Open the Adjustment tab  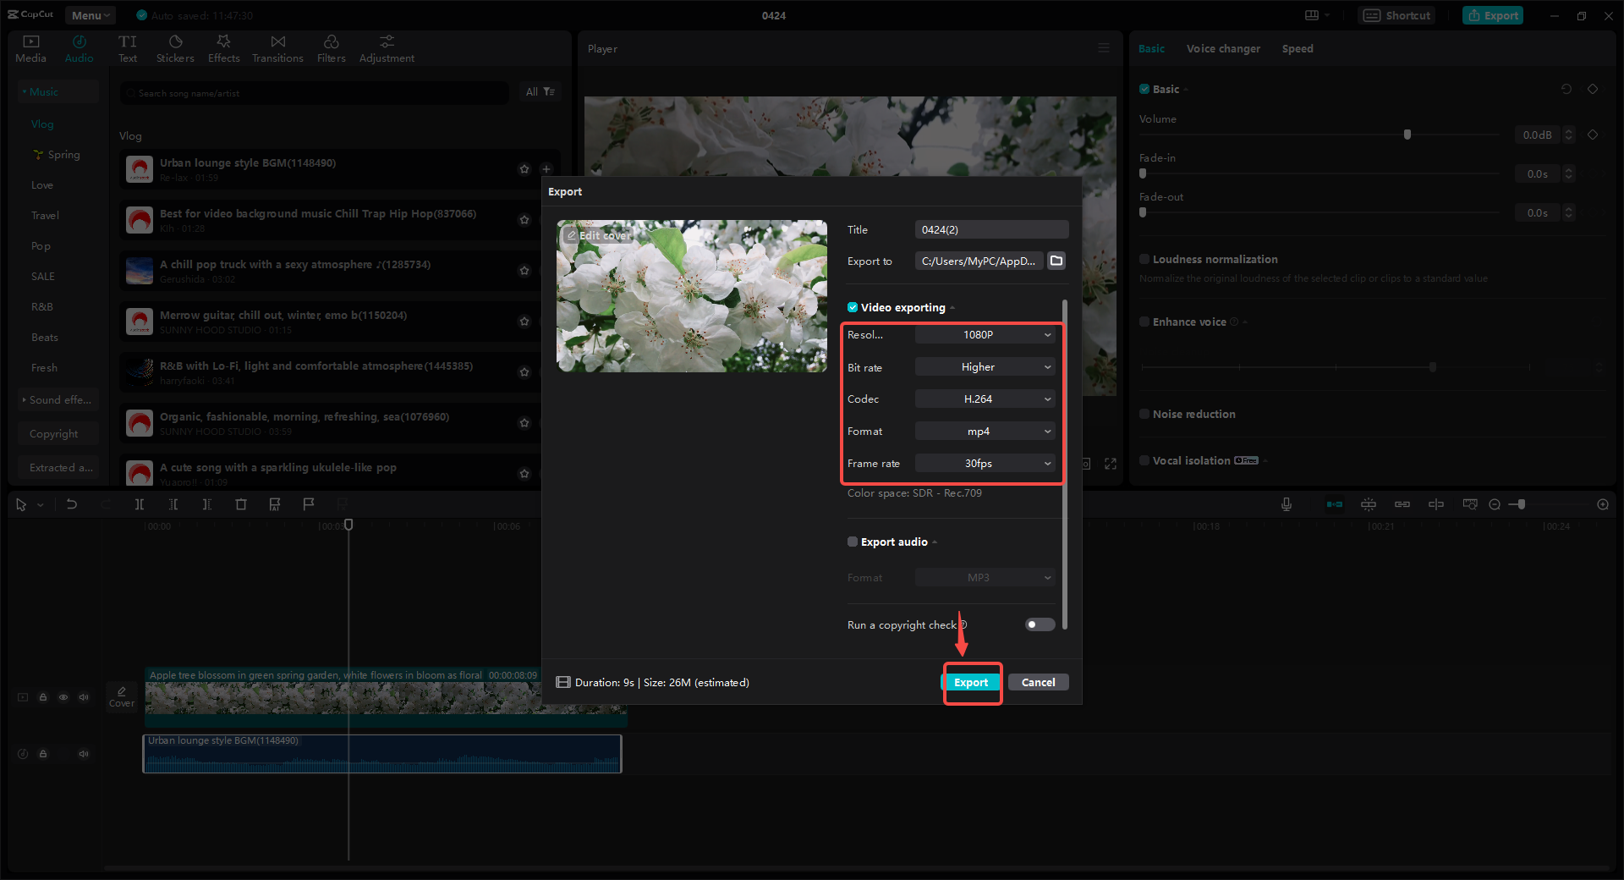(387, 49)
